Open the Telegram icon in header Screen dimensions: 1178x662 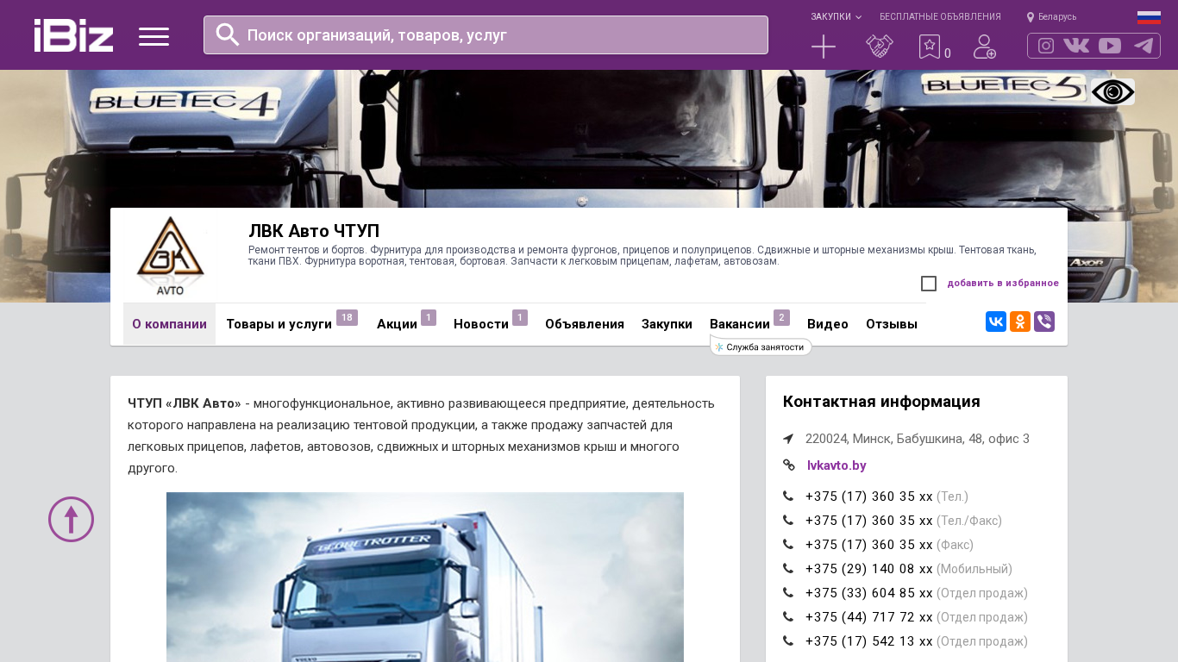tap(1144, 46)
